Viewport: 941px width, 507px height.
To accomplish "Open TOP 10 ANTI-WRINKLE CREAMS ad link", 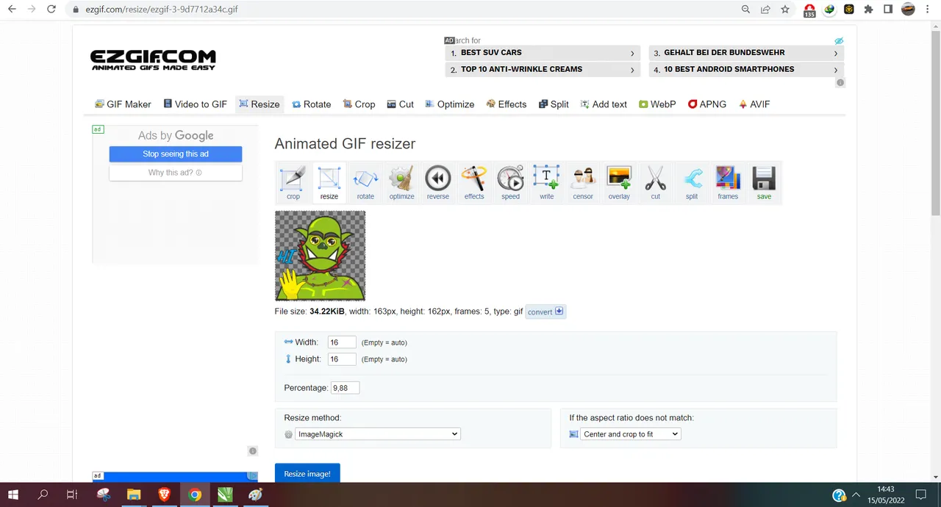I will tap(543, 69).
